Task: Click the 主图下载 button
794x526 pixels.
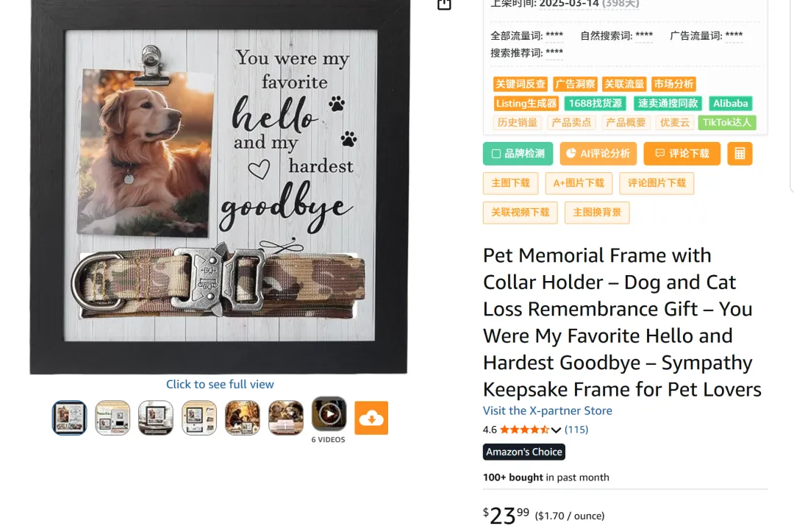Action: [510, 183]
